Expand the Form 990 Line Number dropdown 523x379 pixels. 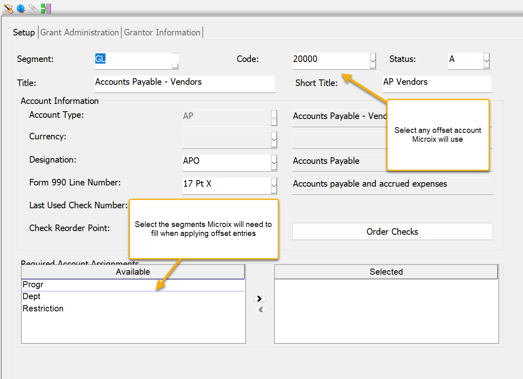[274, 186]
